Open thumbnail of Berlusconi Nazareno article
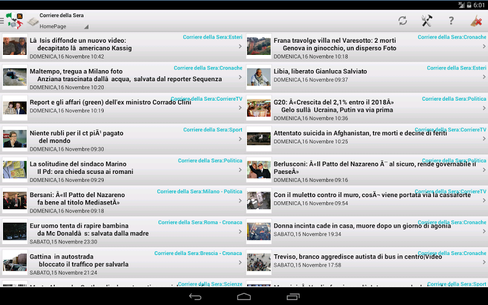 pos(259,170)
